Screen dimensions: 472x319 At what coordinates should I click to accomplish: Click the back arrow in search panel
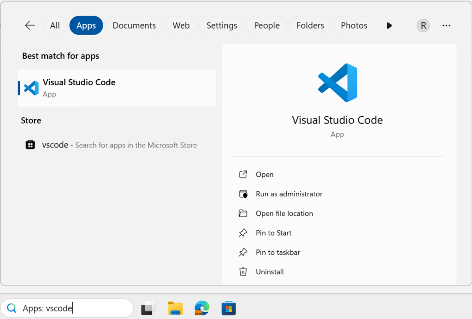coord(30,25)
